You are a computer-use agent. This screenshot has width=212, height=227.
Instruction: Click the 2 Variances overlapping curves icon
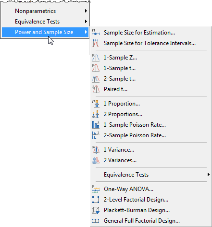(x=96, y=160)
